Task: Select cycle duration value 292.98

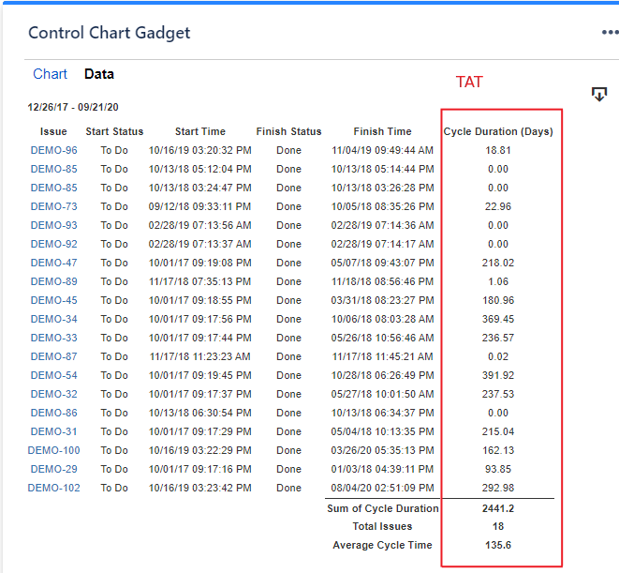Action: click(x=498, y=488)
